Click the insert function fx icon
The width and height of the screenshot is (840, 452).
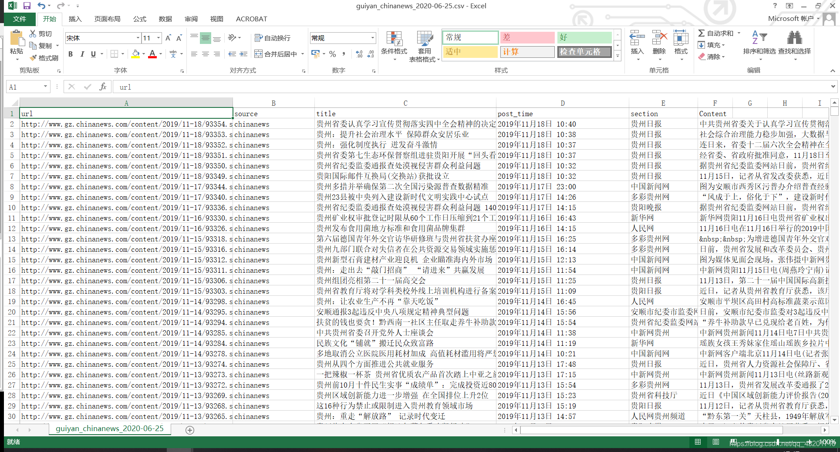[x=103, y=87]
